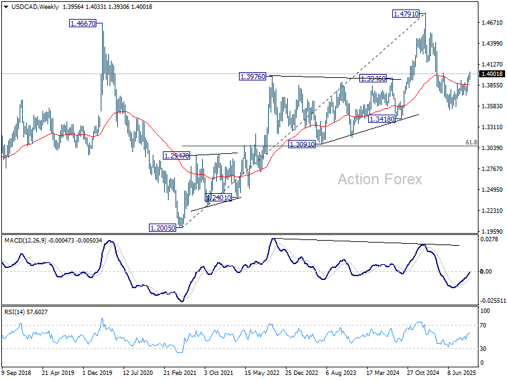Click the 1.43990 price axis value
The width and height of the screenshot is (507, 380).
pyautogui.click(x=492, y=43)
